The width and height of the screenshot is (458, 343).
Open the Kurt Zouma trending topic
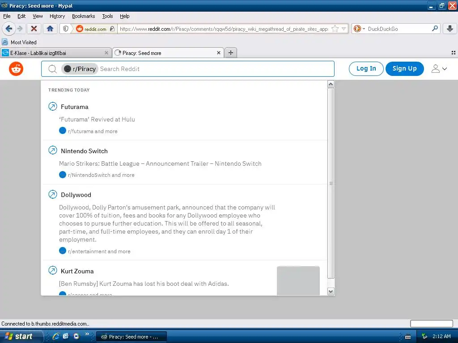tap(77, 271)
